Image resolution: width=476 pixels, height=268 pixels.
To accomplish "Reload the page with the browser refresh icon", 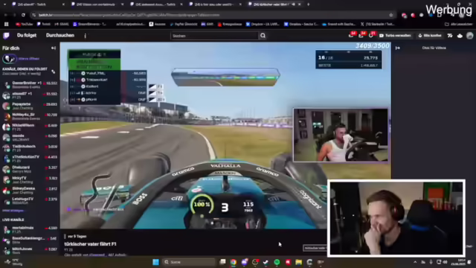I will [x=23, y=15].
